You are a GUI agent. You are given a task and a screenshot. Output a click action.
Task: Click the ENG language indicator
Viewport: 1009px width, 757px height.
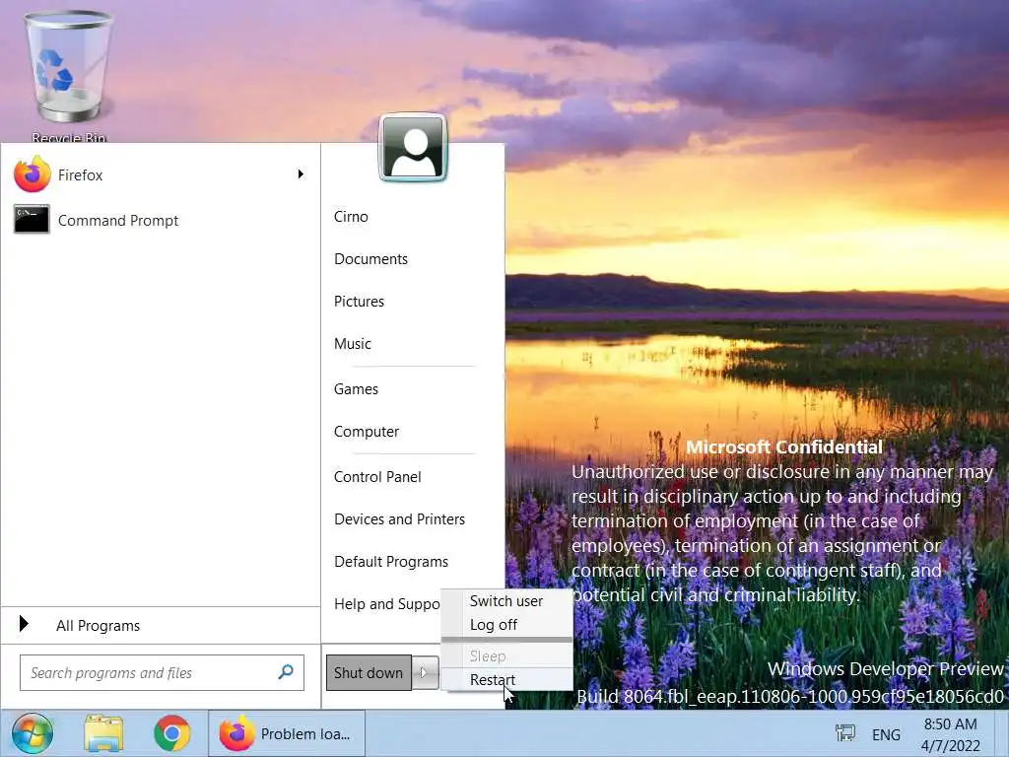[886, 733]
